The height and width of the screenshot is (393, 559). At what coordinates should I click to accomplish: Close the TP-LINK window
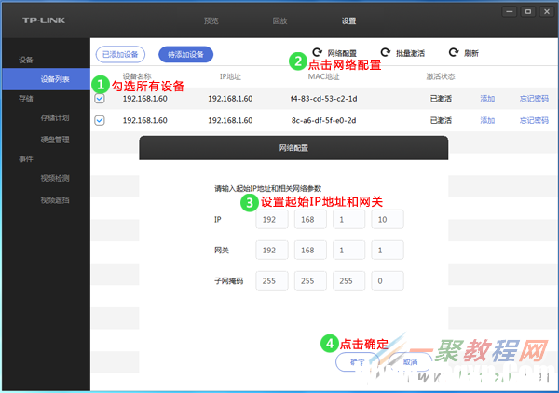(547, 12)
